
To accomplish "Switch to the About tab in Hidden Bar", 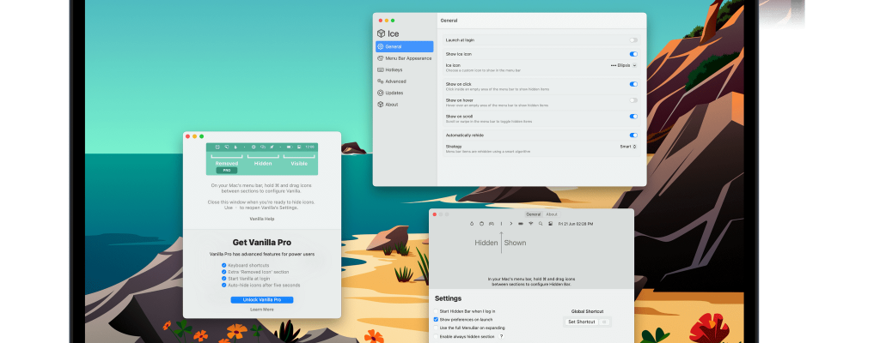I will coord(552,214).
